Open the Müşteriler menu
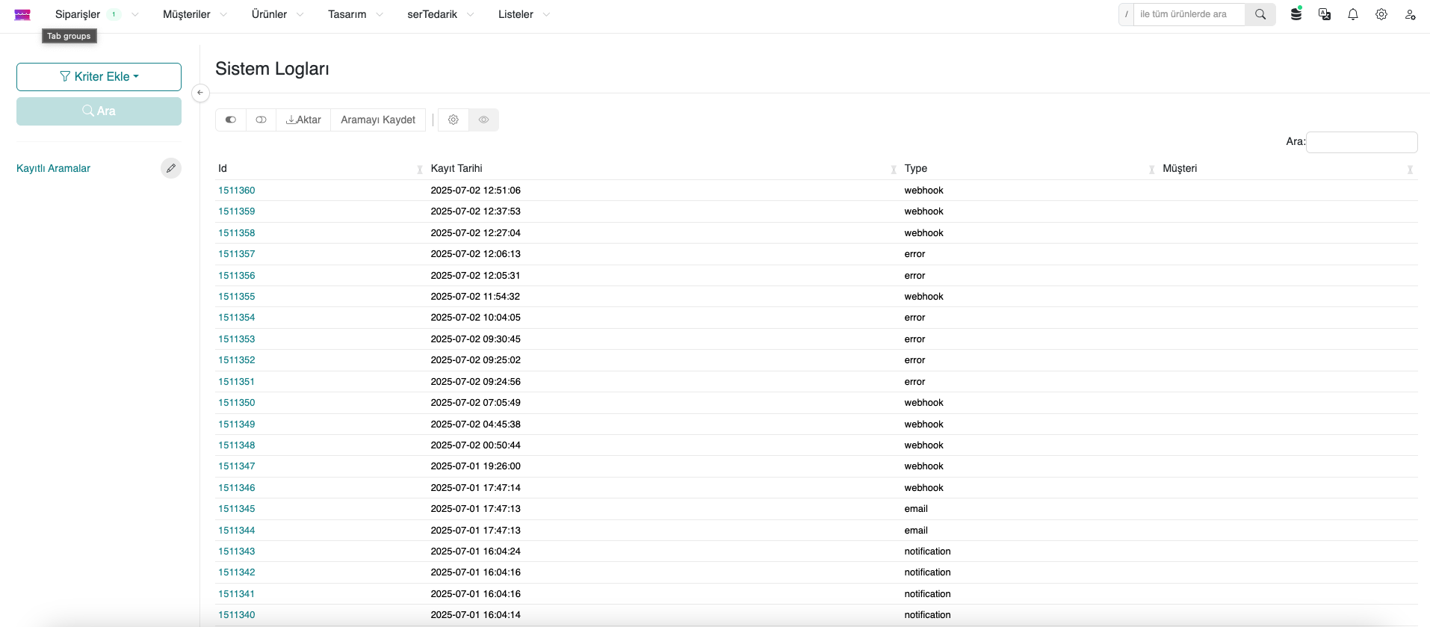1430x627 pixels. pyautogui.click(x=194, y=14)
